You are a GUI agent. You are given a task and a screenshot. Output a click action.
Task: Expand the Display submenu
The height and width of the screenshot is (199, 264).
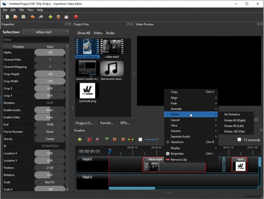coord(191,148)
